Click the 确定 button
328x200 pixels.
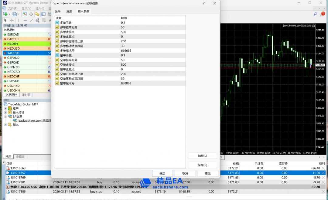[162, 173]
